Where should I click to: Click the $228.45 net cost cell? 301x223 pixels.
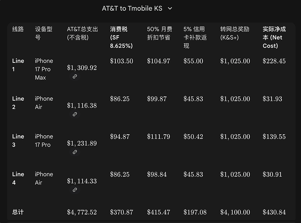(x=274, y=61)
